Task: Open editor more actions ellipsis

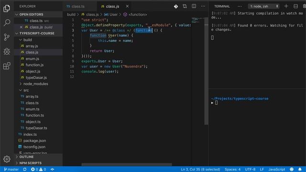Action: [203, 6]
